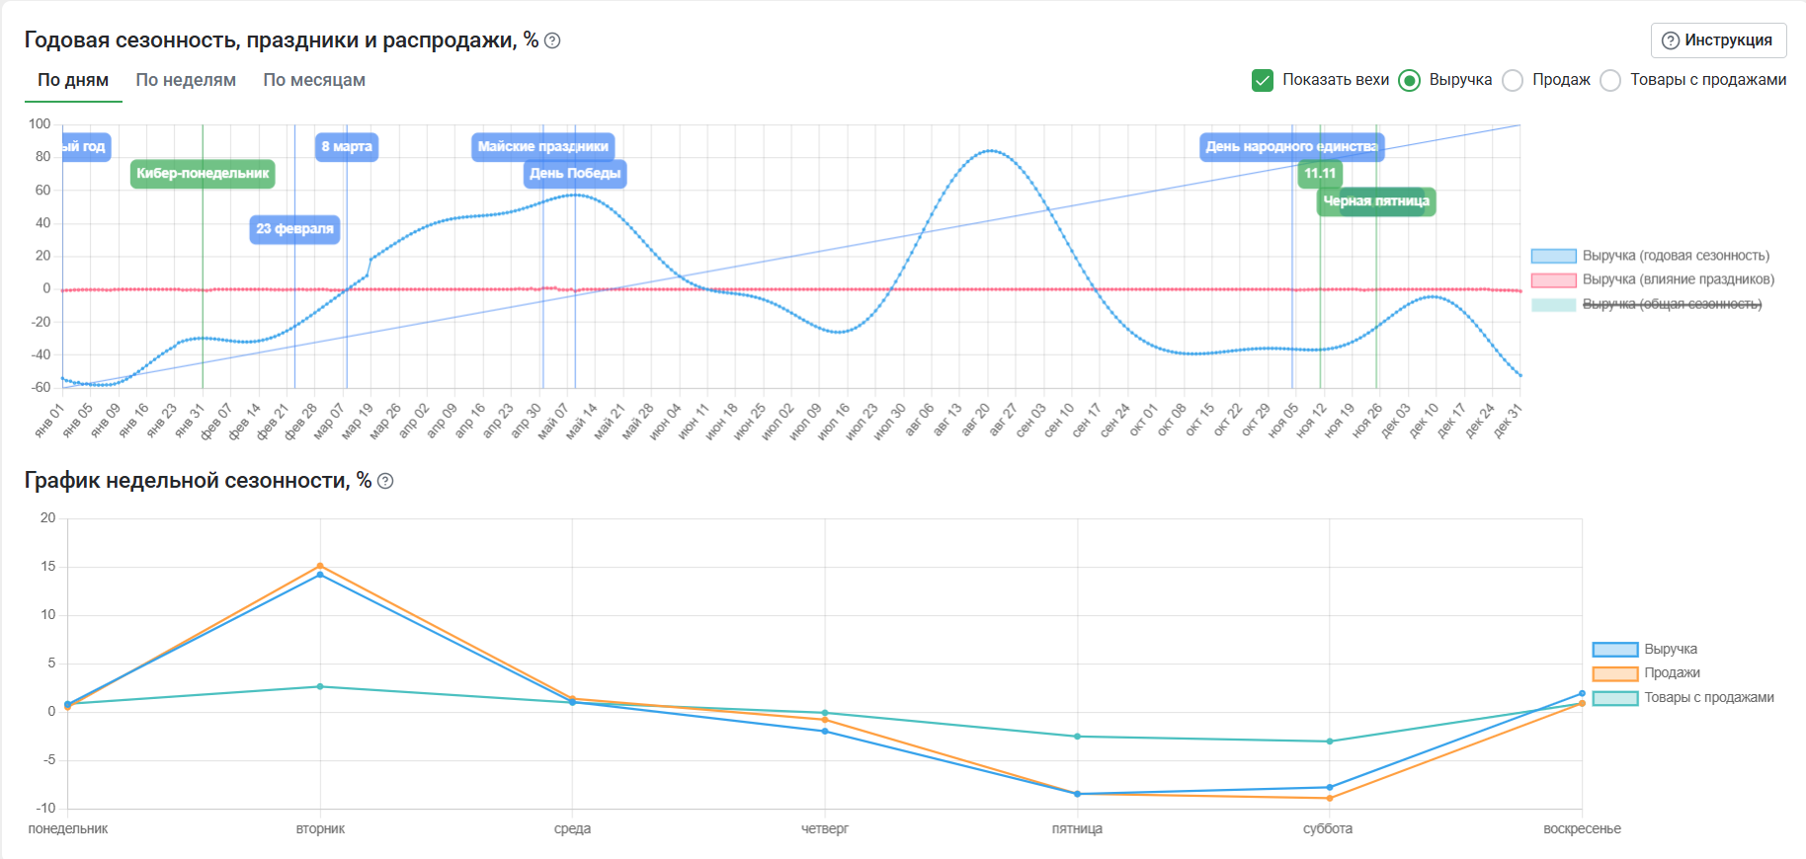
Task: Click the Кибер-понедельник milestone marker
Action: click(203, 174)
